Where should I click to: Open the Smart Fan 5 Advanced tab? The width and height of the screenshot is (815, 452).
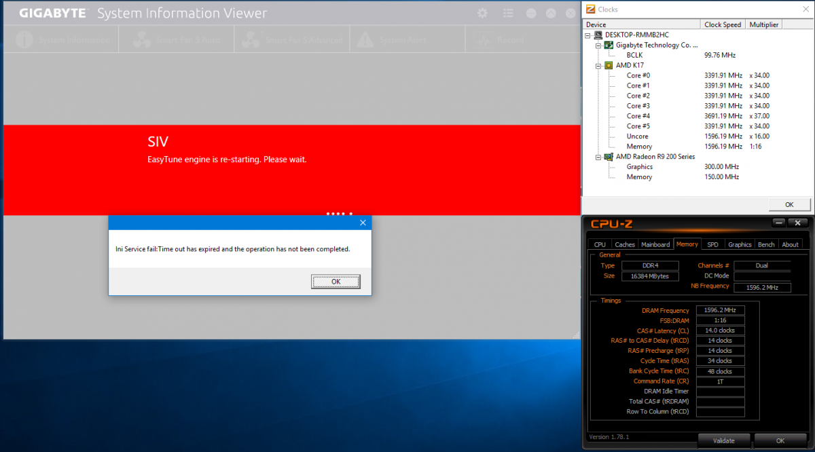(292, 40)
